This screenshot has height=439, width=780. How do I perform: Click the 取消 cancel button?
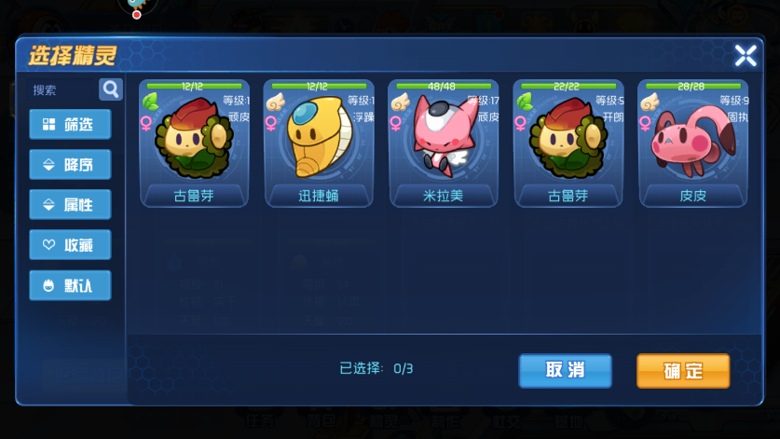point(565,371)
